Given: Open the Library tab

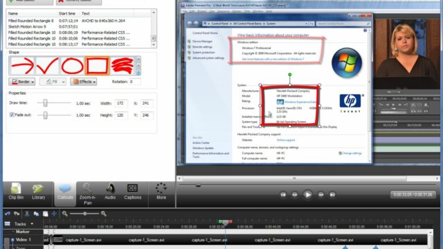Looking at the screenshot, I should point(39,192).
